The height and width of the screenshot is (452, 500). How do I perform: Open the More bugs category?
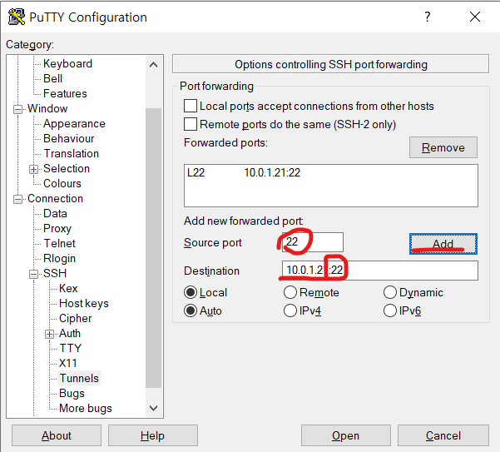pyautogui.click(x=86, y=409)
